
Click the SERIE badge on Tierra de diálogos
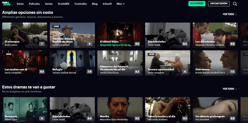click(x=57, y=26)
